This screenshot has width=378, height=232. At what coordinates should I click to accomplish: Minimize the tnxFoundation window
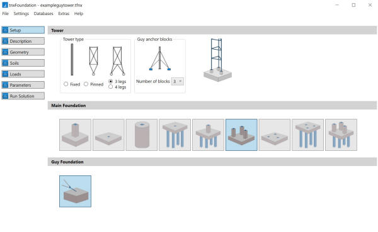tap(337, 5)
